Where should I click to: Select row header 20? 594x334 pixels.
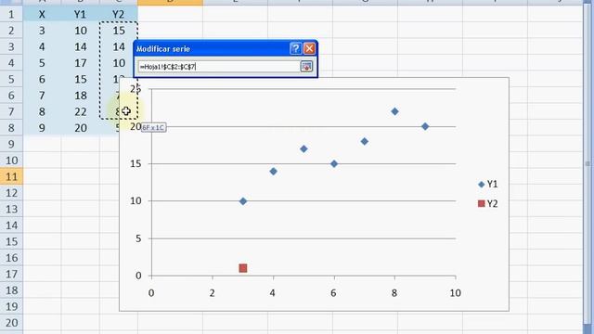coord(11,323)
